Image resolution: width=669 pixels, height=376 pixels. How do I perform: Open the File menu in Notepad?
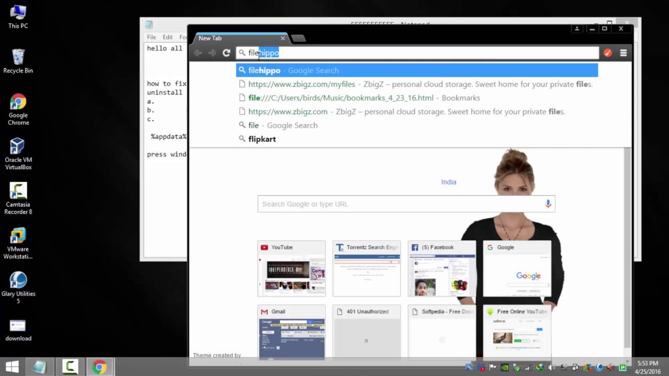[x=152, y=37]
